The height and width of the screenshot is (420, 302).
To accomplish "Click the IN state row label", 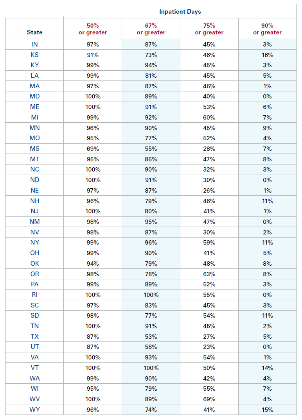I will click(x=35, y=44).
